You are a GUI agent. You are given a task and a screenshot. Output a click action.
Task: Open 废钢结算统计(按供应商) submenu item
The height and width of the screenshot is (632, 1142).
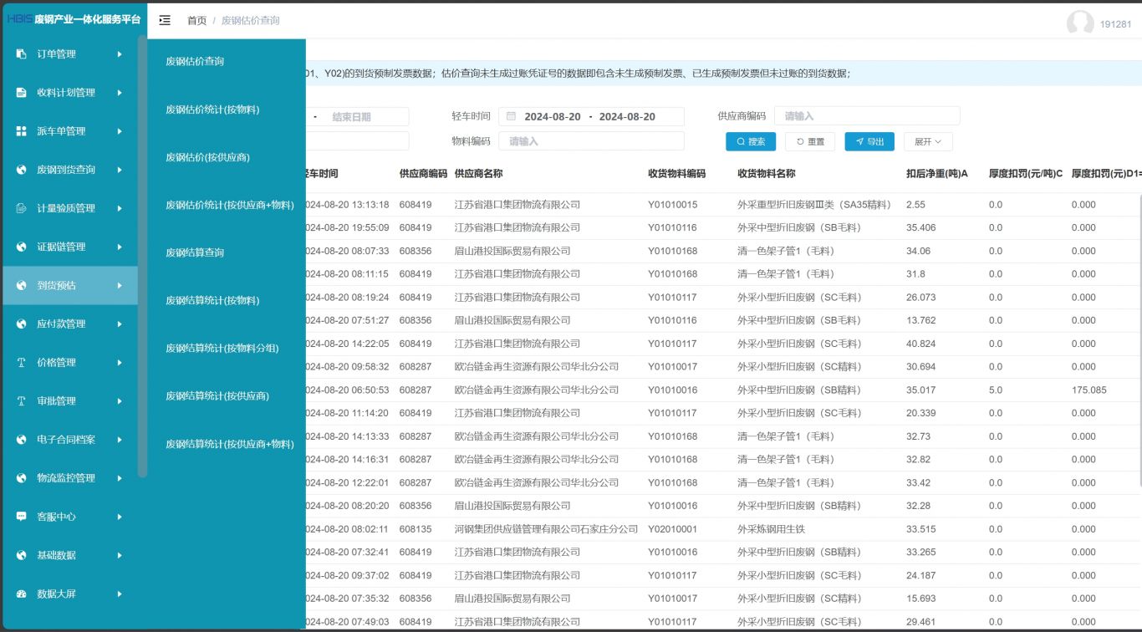click(x=217, y=396)
